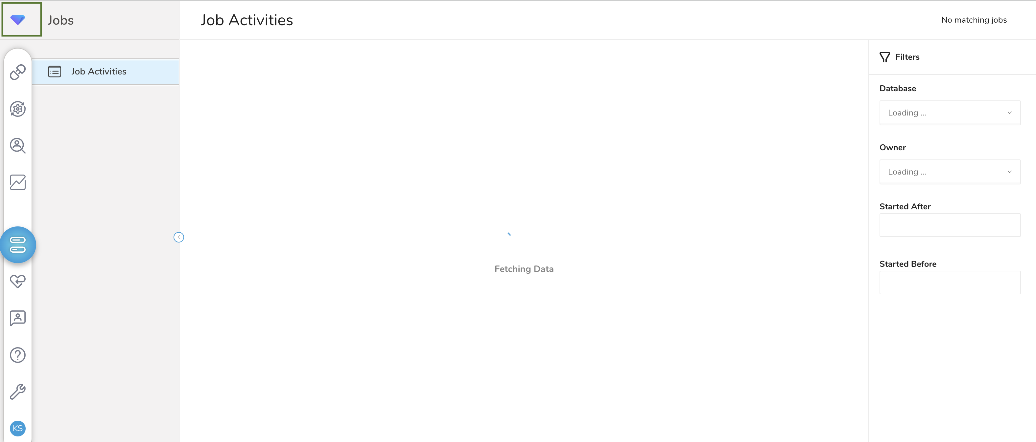Click the Jobs header title

[61, 20]
